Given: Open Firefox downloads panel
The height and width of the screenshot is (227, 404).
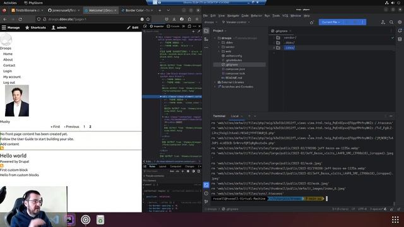Looking at the screenshot, I should (x=174, y=19).
